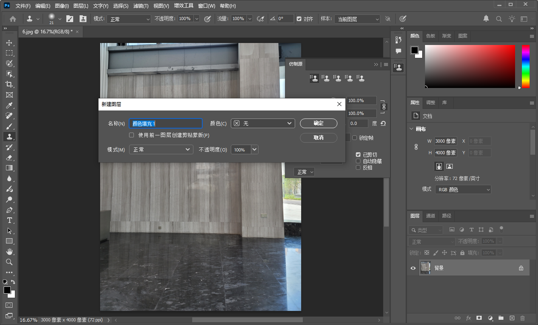Cancel the New Layer dialog
This screenshot has width=538, height=325.
click(x=318, y=137)
